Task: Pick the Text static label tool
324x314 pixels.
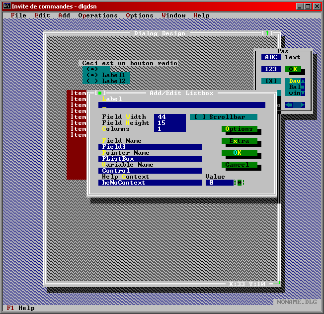Action: tap(292, 57)
